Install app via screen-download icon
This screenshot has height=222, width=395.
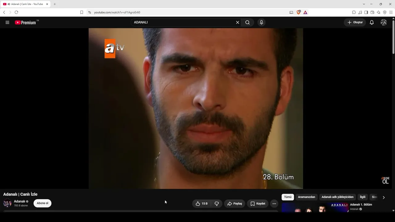(x=291, y=12)
